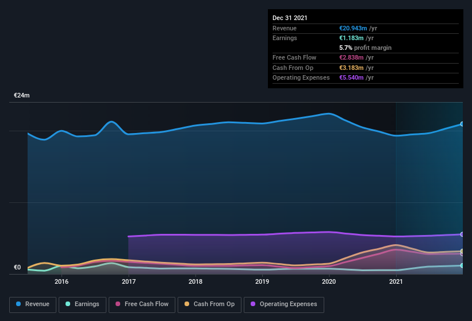Screen dimensions: 472x321
Task: Select the 2021 x-axis label
Action: coord(396,281)
